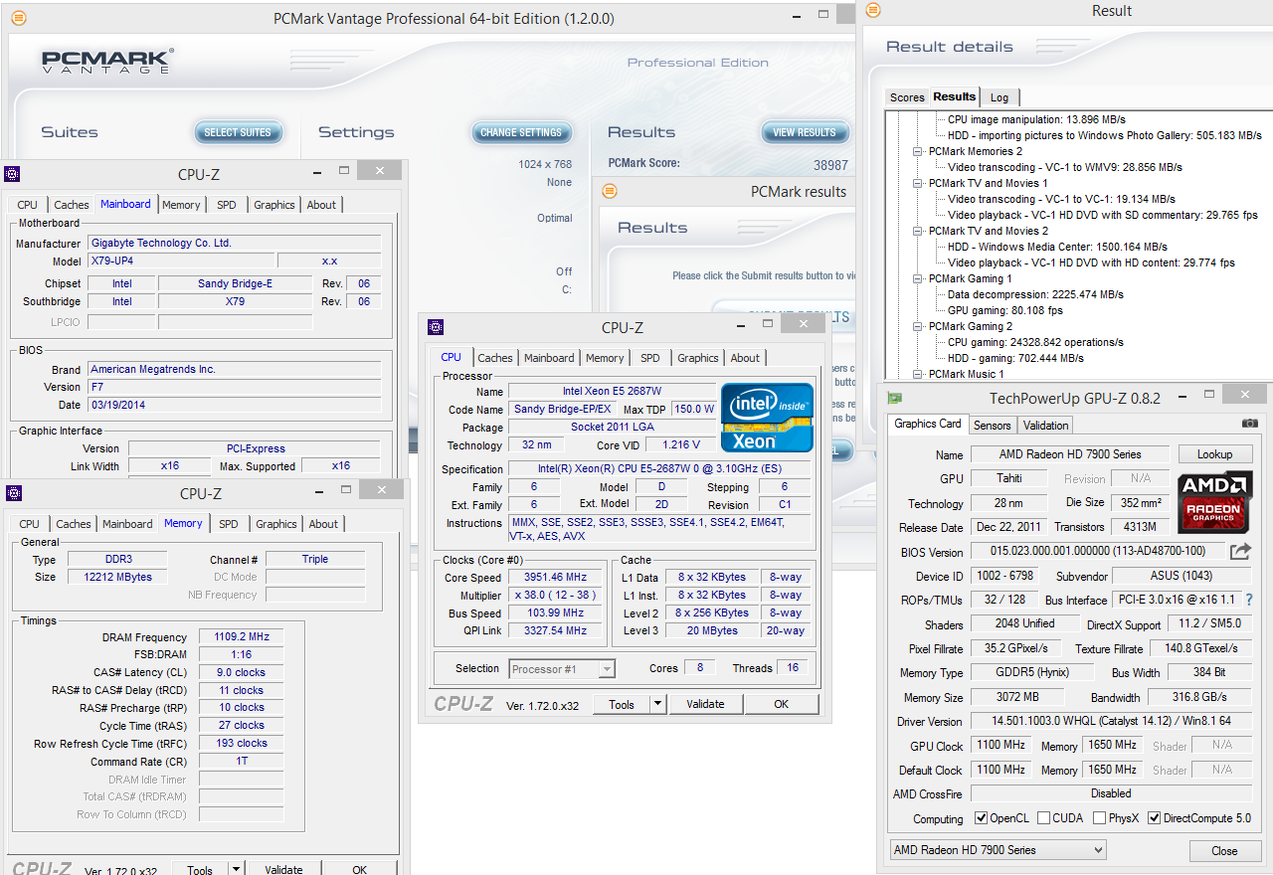Toggle the CUDA checkbox
This screenshot has width=1273, height=875.
pyautogui.click(x=1043, y=818)
